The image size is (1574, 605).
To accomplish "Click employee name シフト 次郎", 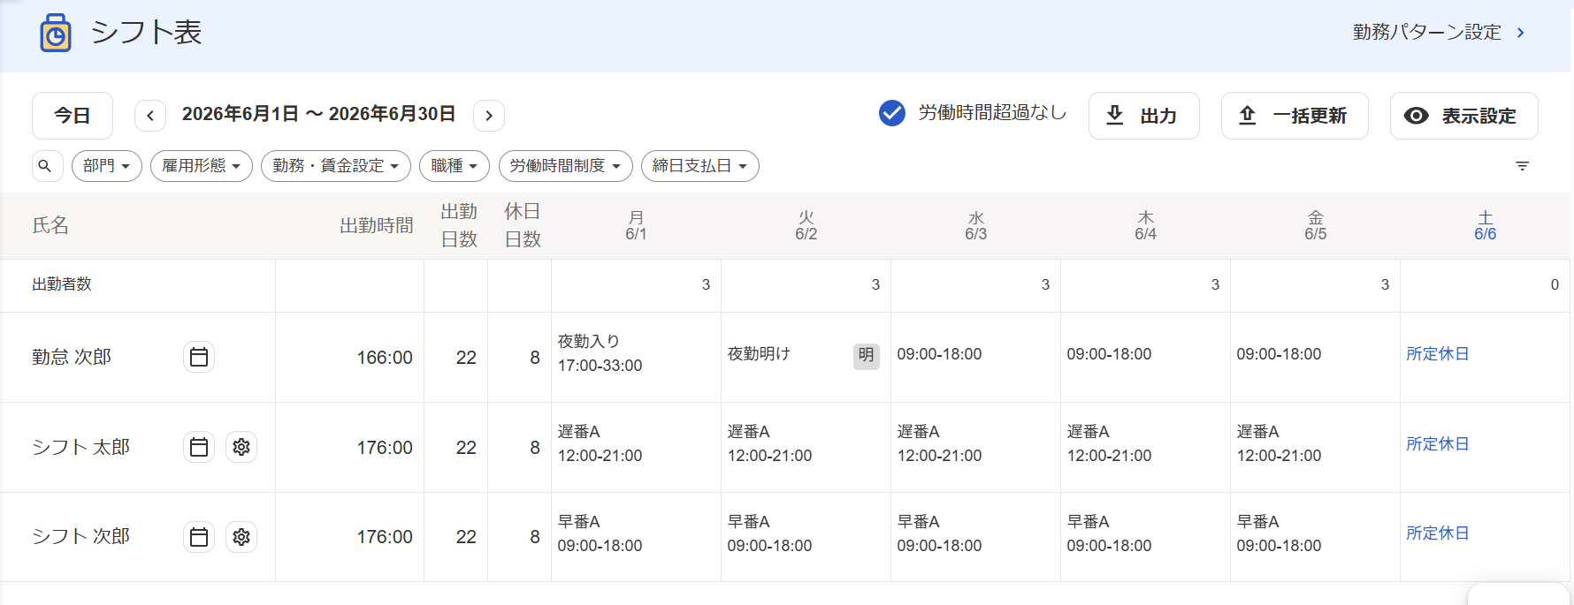I will [x=81, y=536].
